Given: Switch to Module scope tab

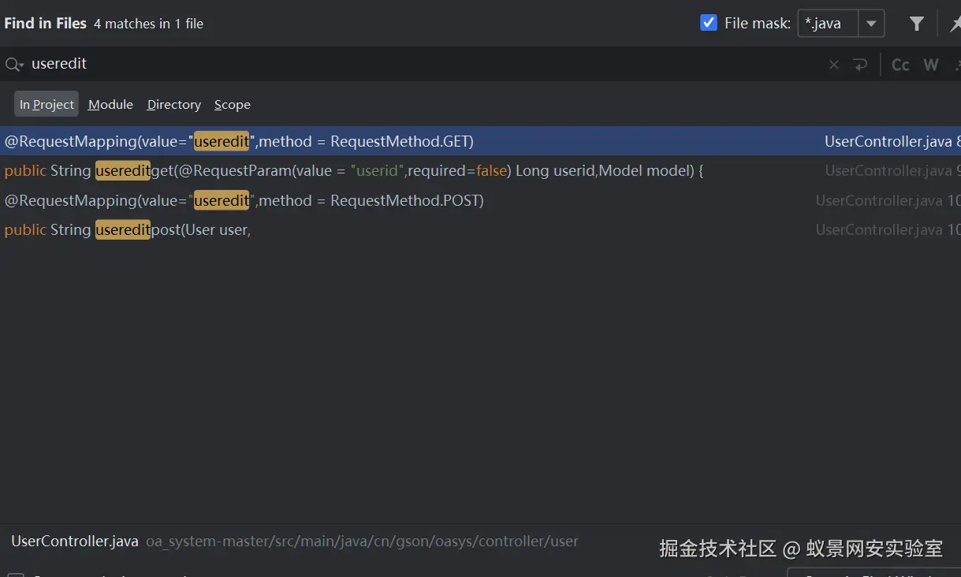Looking at the screenshot, I should tap(110, 104).
